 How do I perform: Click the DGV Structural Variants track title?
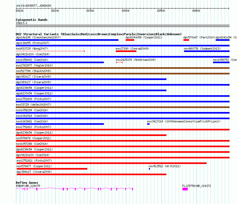[x=99, y=34]
